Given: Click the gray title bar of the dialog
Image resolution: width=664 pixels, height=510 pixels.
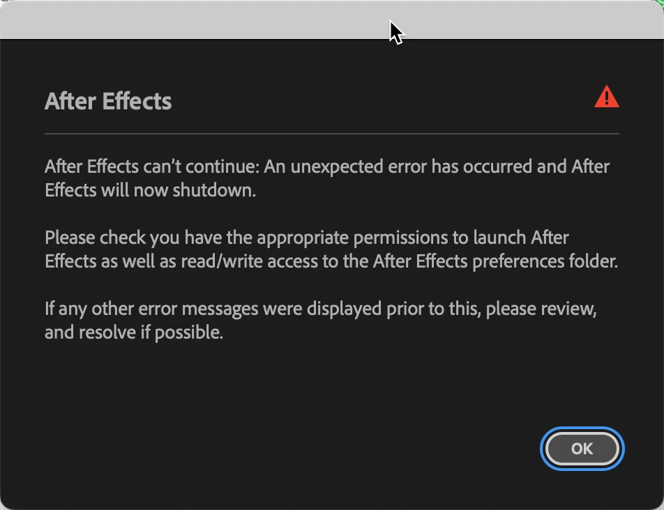Looking at the screenshot, I should (x=332, y=20).
